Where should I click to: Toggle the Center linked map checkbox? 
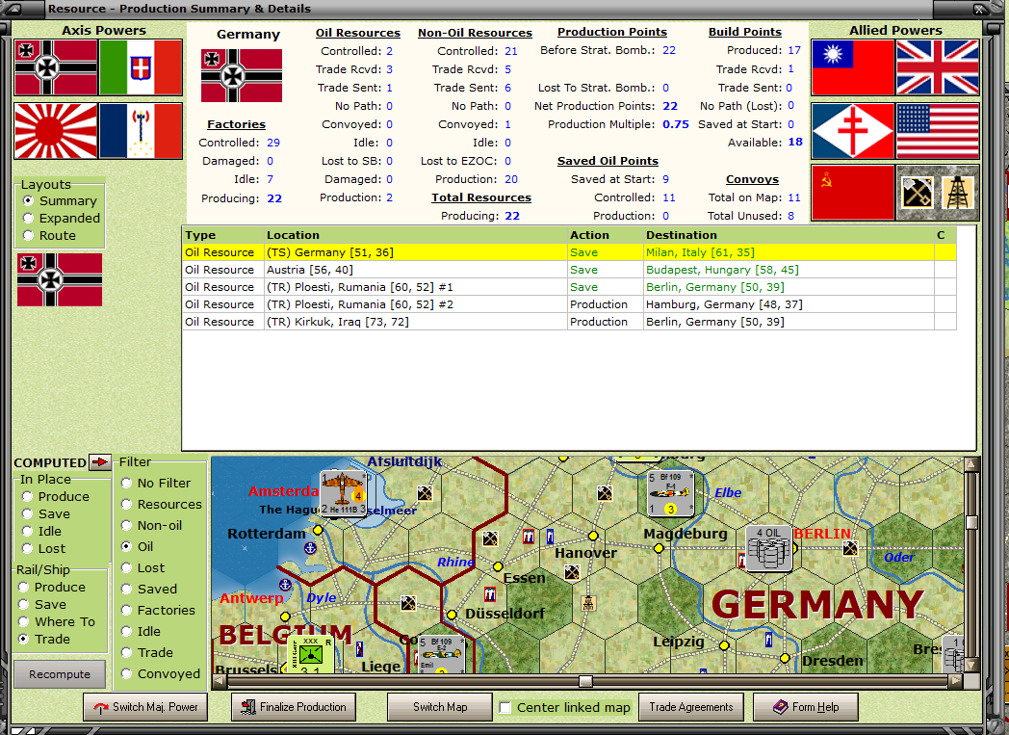pyautogui.click(x=505, y=707)
